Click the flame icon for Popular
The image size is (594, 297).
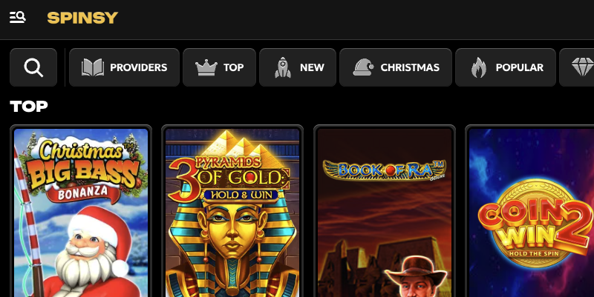479,67
